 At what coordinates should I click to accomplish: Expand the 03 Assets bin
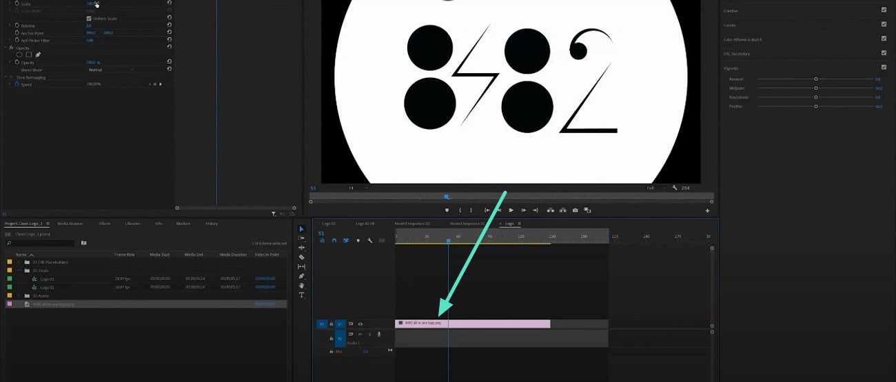pos(19,295)
